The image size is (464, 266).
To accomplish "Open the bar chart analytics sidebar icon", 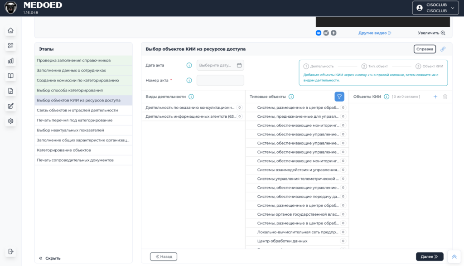I will click(11, 61).
